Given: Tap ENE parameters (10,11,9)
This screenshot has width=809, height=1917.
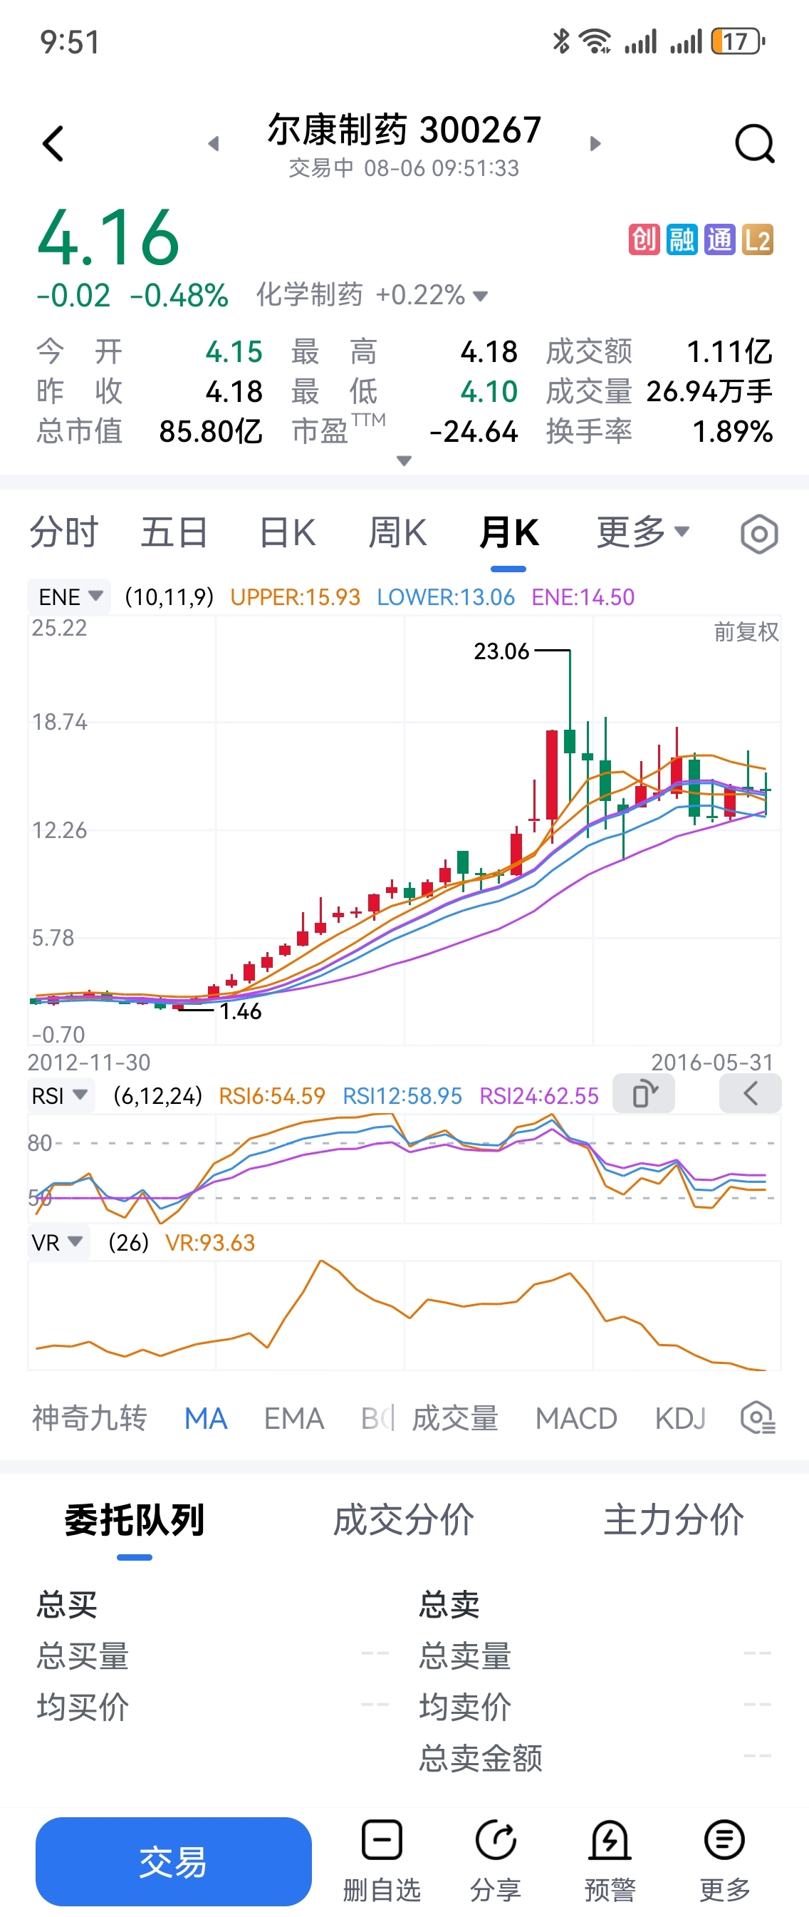Looking at the screenshot, I should (169, 596).
